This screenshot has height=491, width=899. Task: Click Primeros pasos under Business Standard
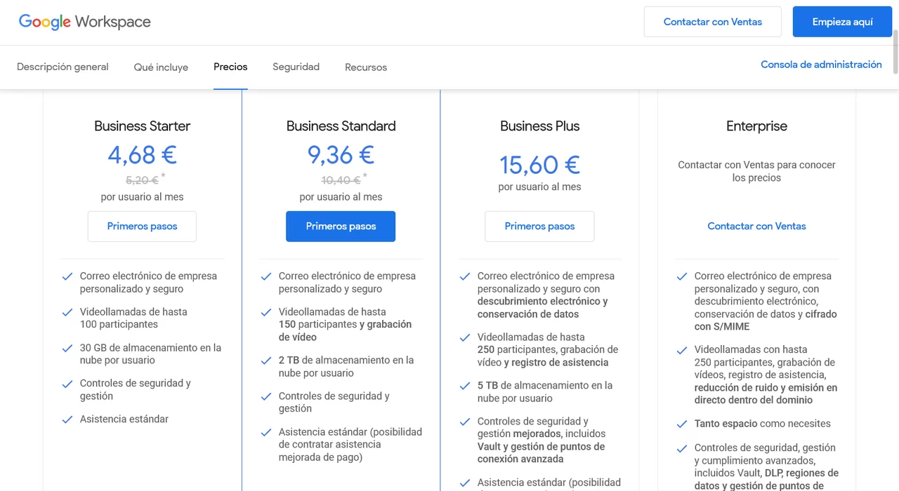click(x=341, y=227)
